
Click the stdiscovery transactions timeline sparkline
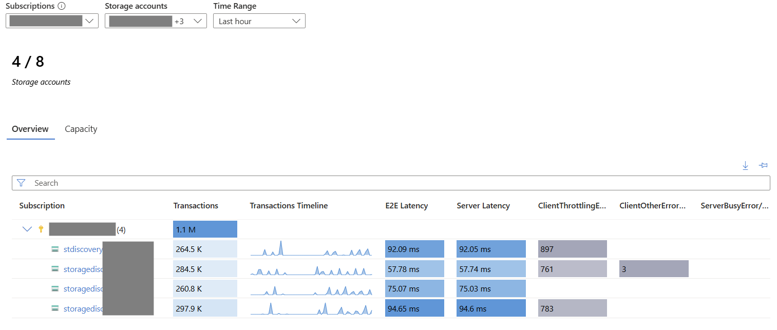click(x=311, y=249)
